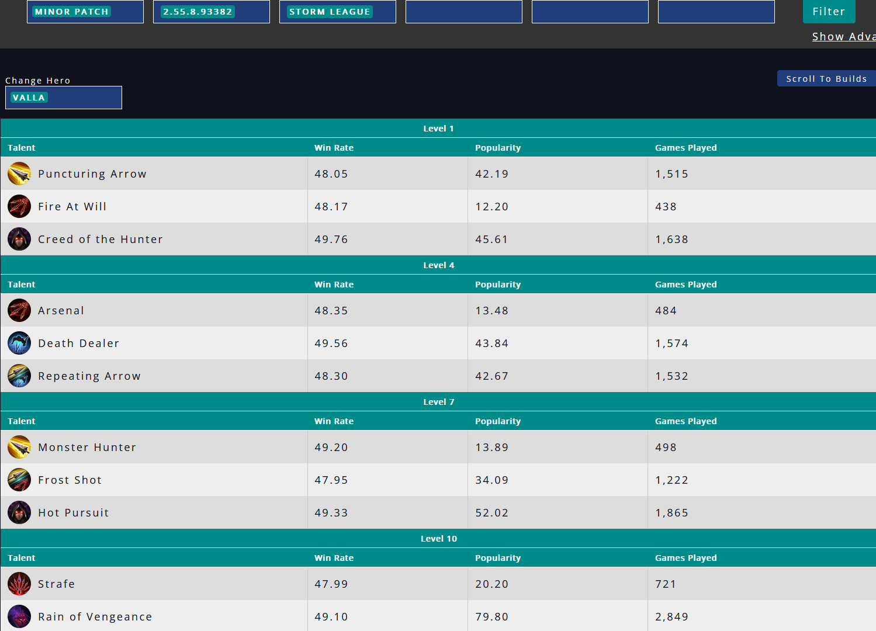Click the 79.80 popularity cell

(x=558, y=616)
